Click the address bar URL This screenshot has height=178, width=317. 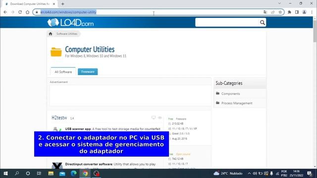68,12
